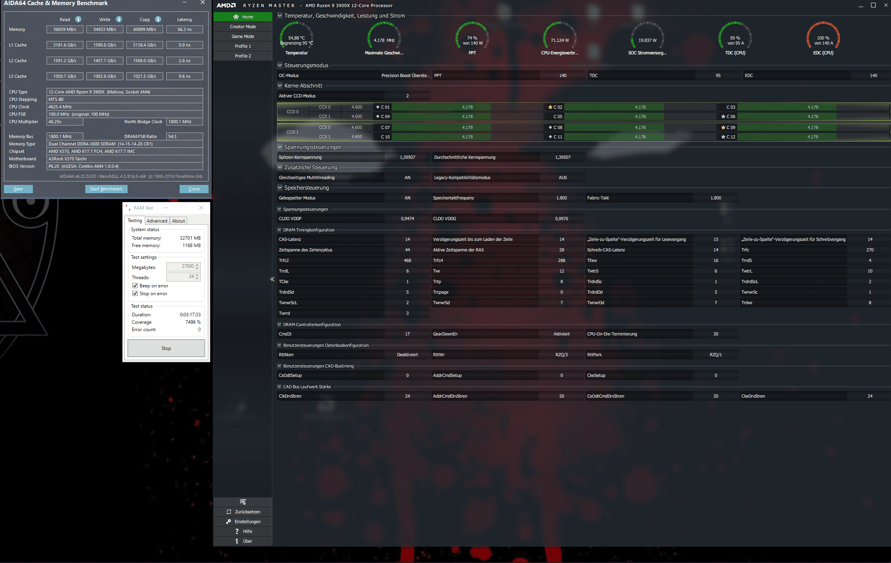Uncheck Beep on error checkbox

[x=135, y=286]
